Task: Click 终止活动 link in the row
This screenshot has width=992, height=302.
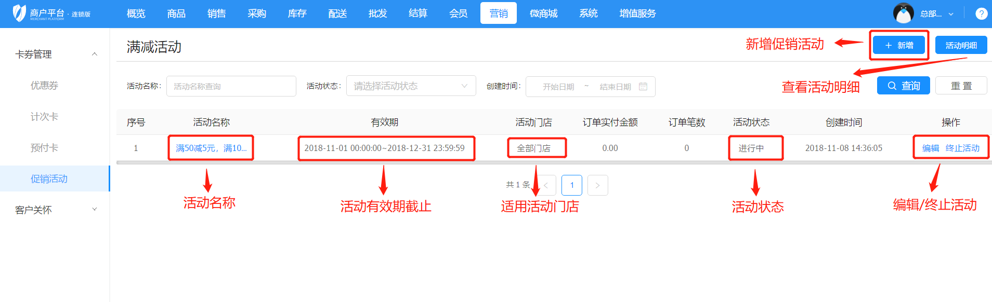Action: coord(962,148)
